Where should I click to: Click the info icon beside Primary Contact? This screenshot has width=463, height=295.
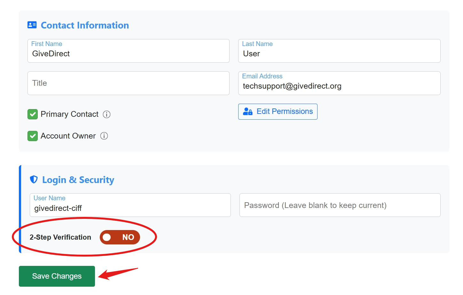(106, 115)
